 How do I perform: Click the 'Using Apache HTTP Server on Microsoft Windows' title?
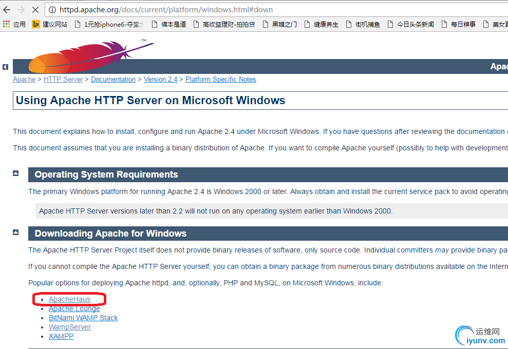point(150,101)
